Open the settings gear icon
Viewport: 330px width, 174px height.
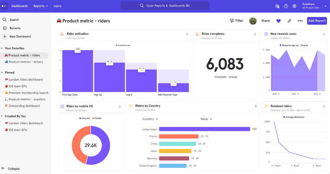pos(294,6)
